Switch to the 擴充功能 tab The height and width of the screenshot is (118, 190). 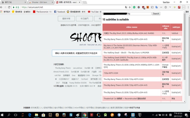point(13,2)
